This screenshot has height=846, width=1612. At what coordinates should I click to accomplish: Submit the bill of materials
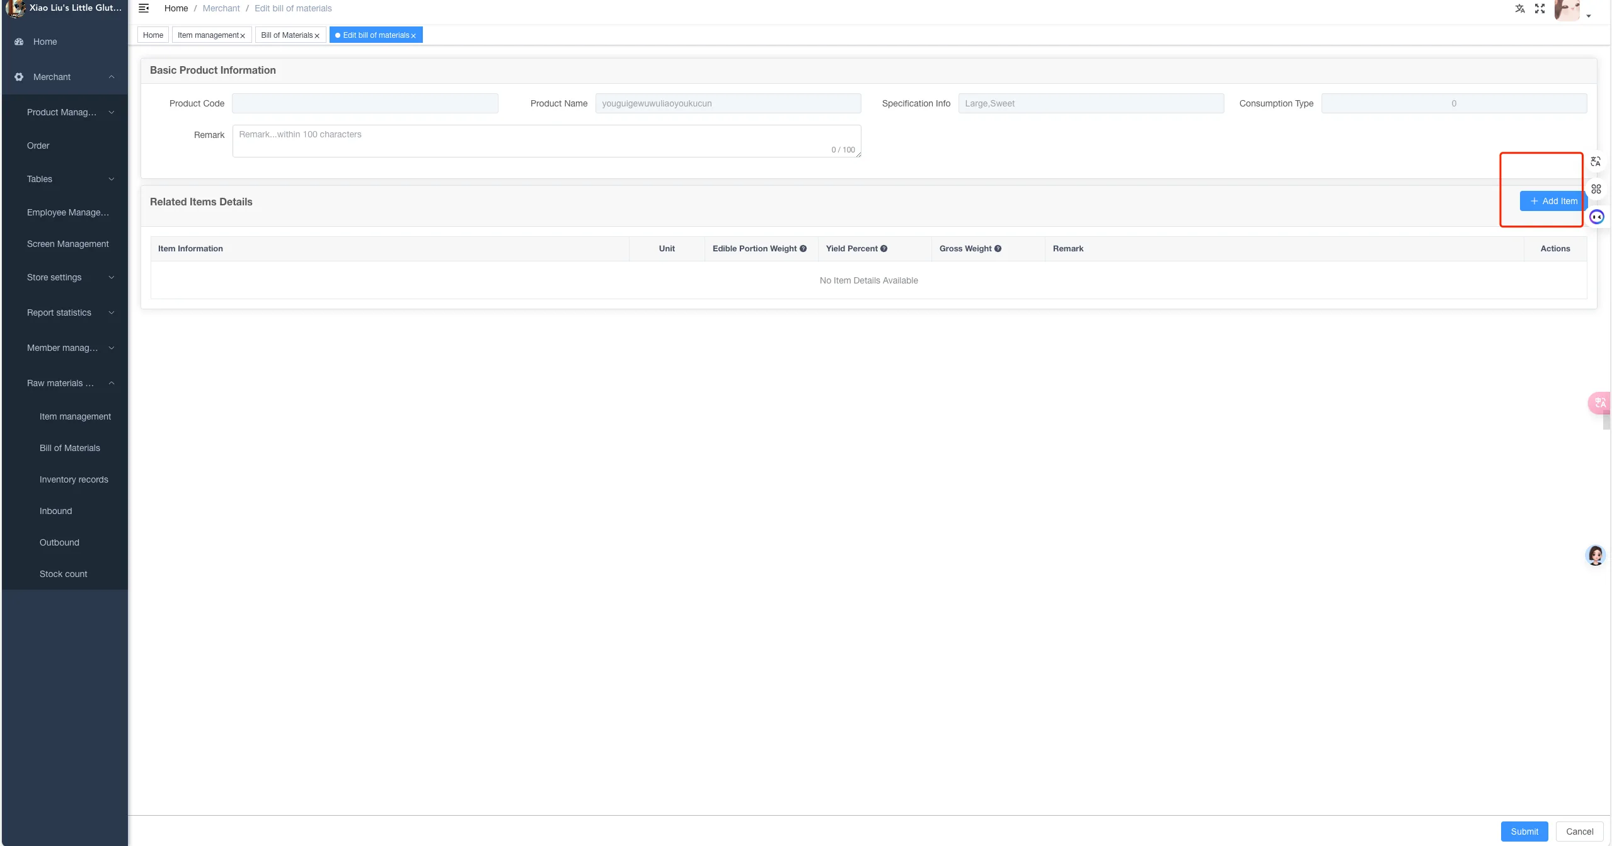[1524, 832]
